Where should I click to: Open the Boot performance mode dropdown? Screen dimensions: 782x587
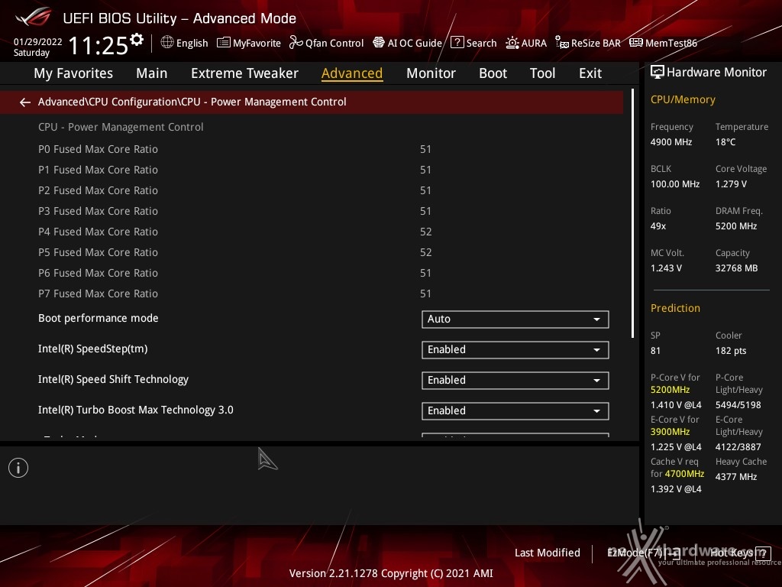point(515,319)
